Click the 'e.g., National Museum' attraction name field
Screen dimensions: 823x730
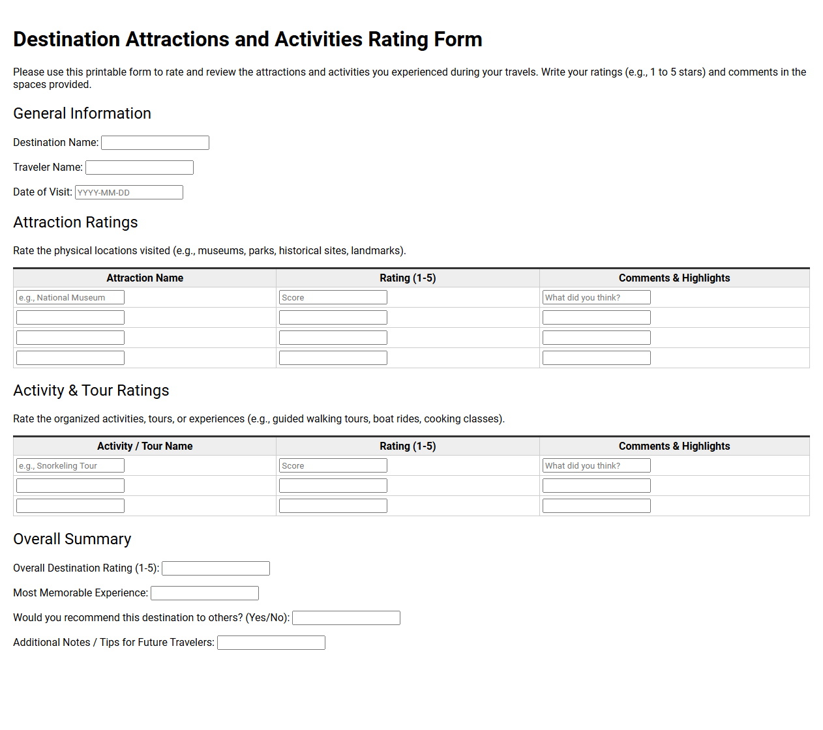[70, 297]
